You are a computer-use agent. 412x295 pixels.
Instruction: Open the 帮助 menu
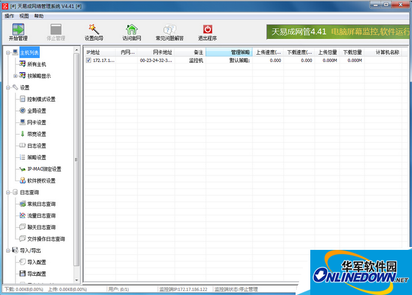39,16
